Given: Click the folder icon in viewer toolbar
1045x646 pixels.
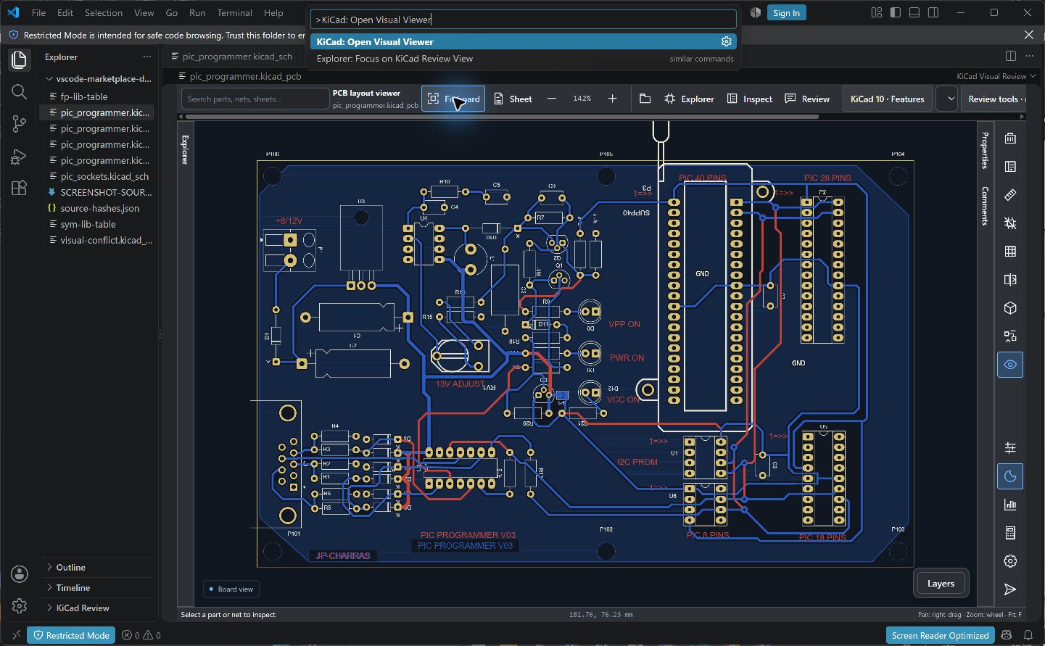Looking at the screenshot, I should [645, 99].
